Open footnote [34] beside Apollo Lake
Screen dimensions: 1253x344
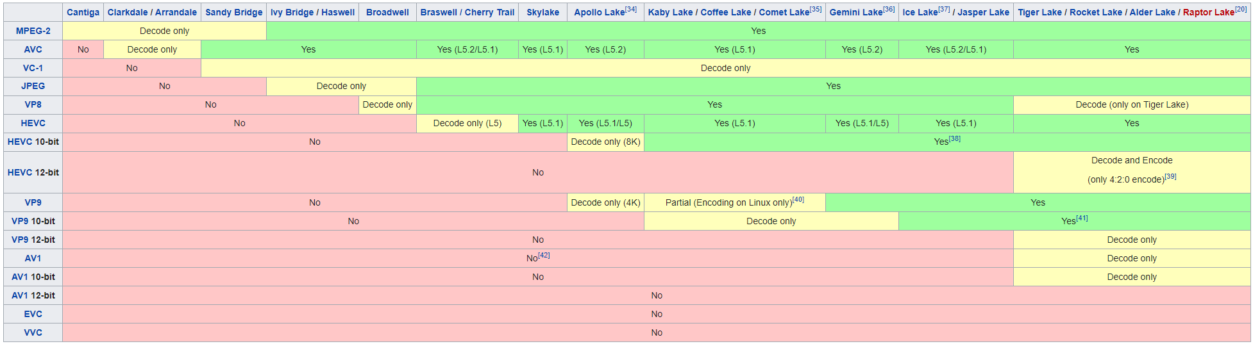pos(631,9)
